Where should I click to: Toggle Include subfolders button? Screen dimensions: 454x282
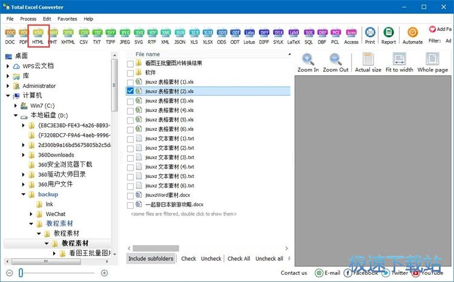[x=151, y=258]
